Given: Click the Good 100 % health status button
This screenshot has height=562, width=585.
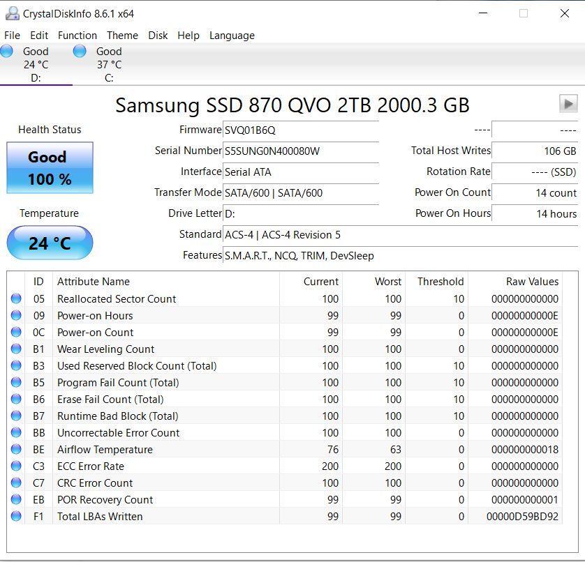Looking at the screenshot, I should [x=50, y=168].
